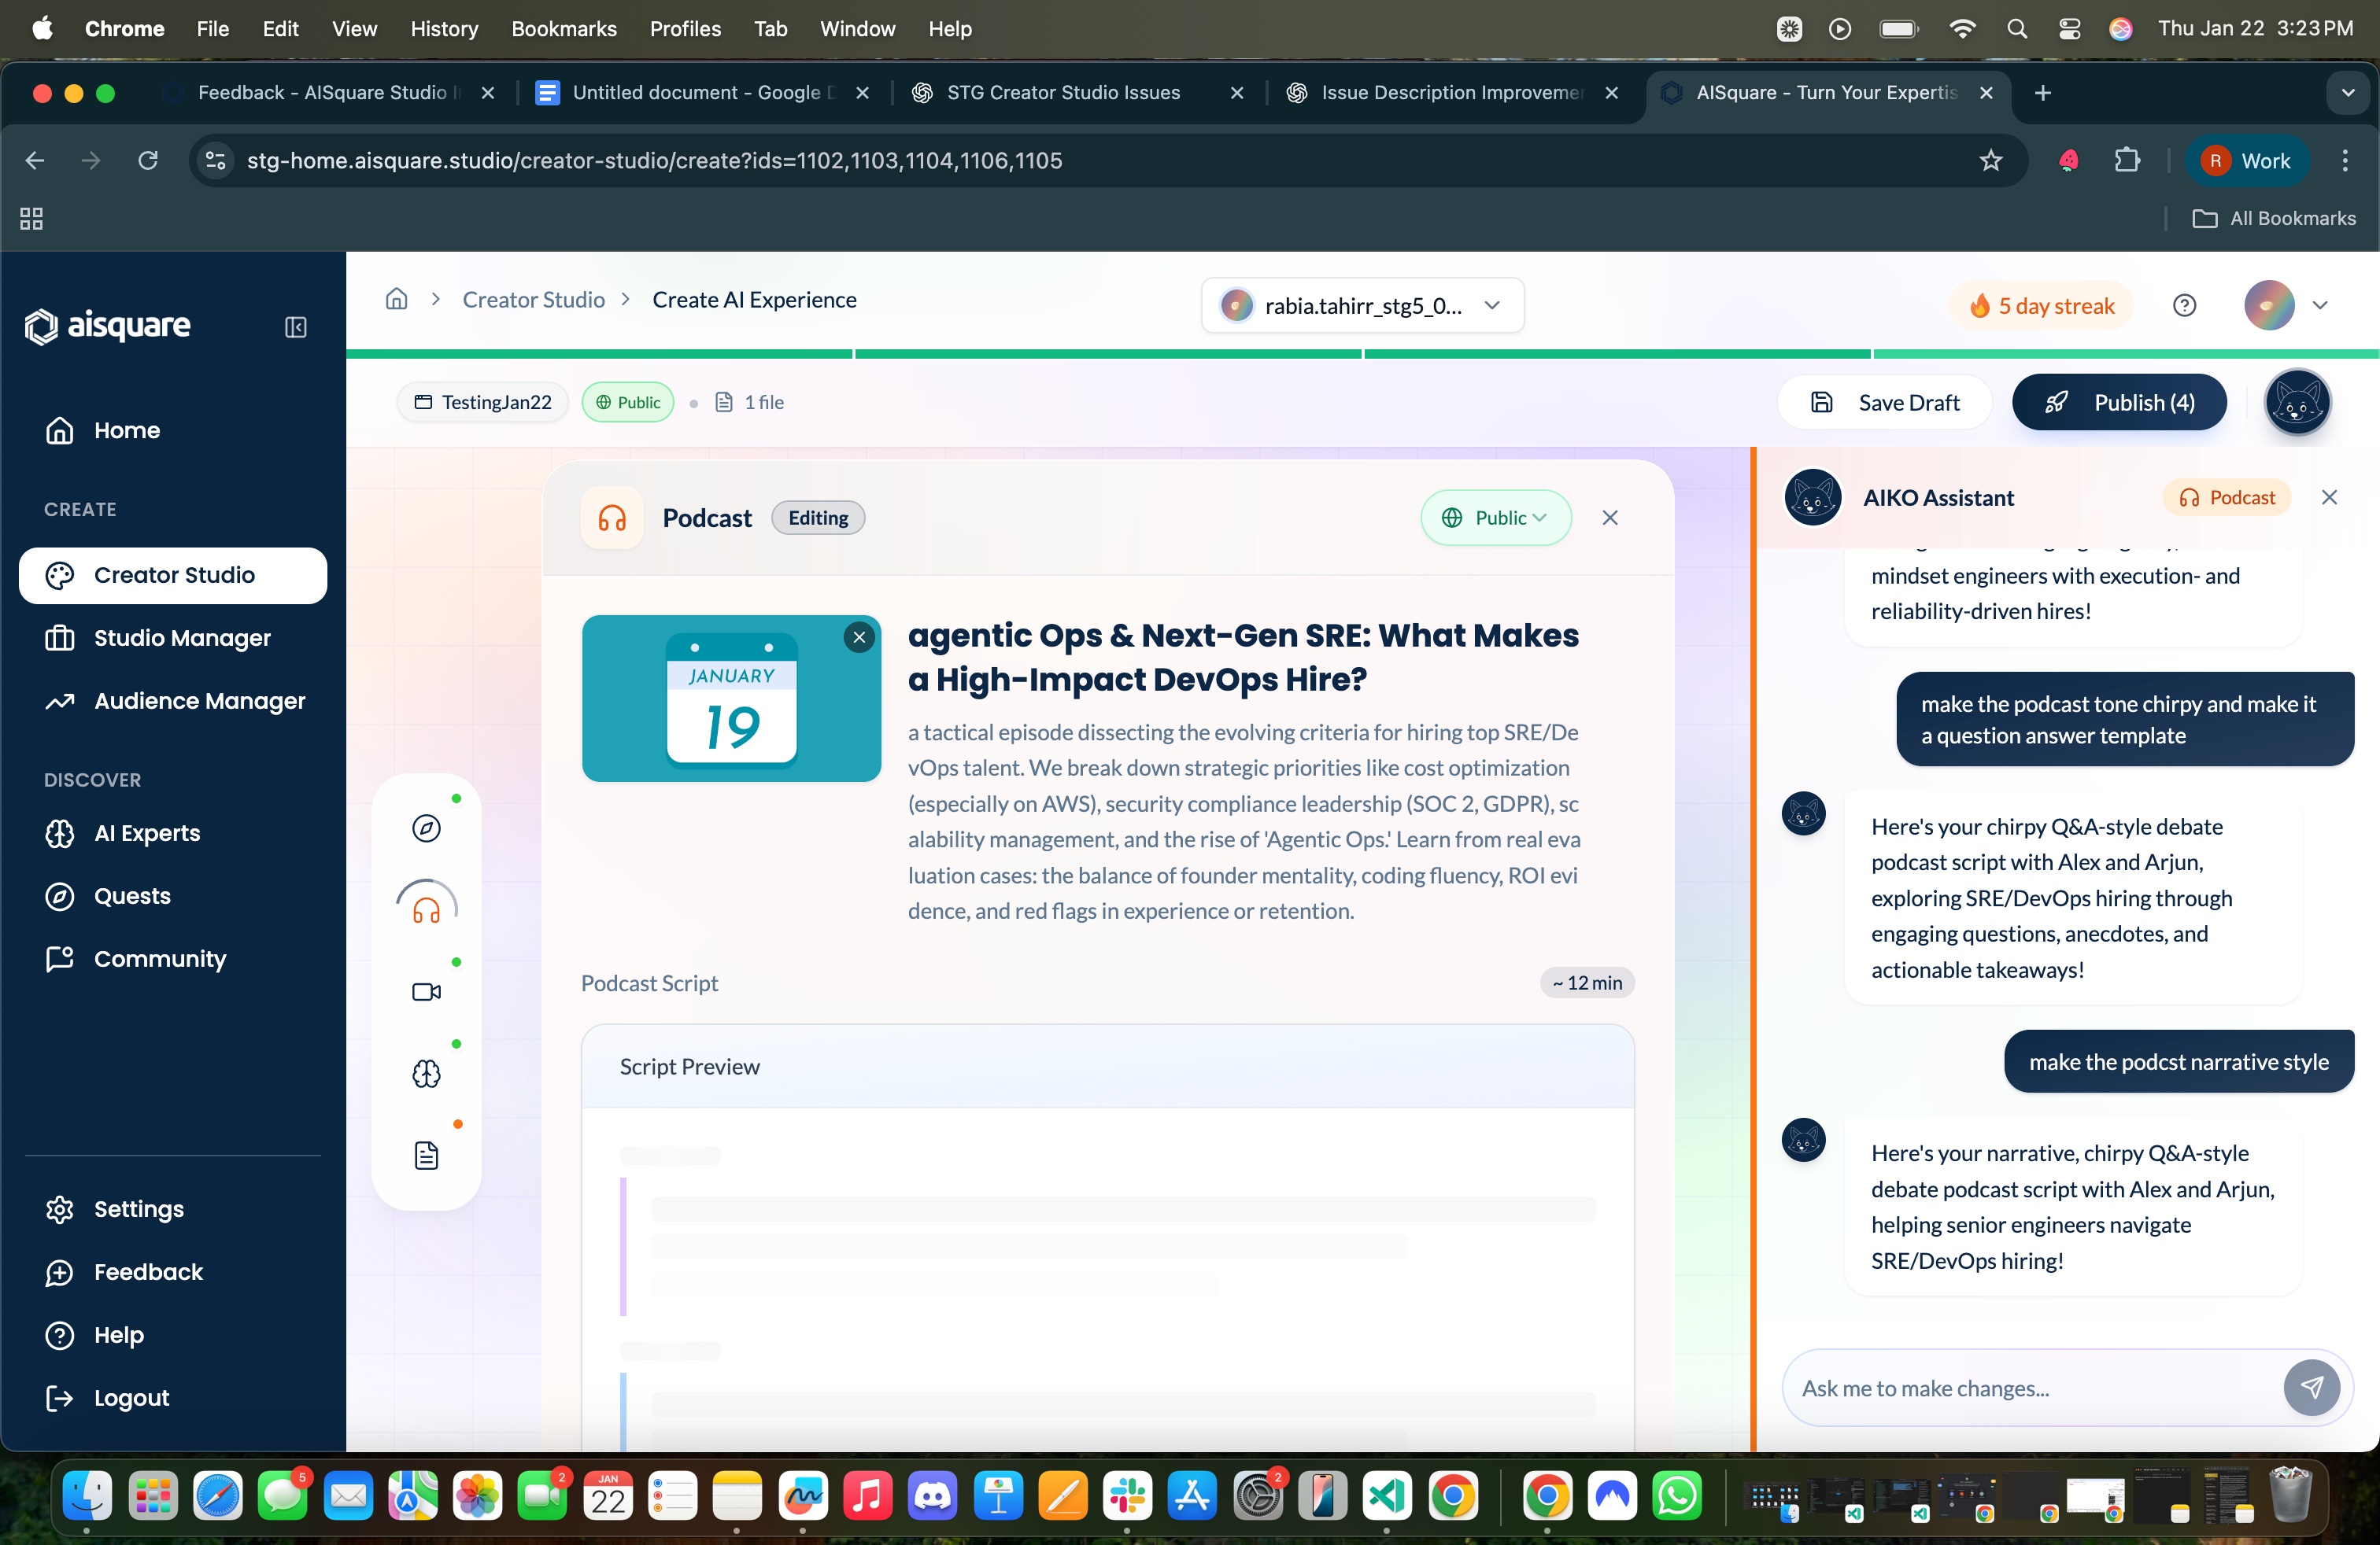Viewport: 2380px width, 1545px height.
Task: Focus the 'Ask me to make changes' field
Action: click(x=2030, y=1387)
